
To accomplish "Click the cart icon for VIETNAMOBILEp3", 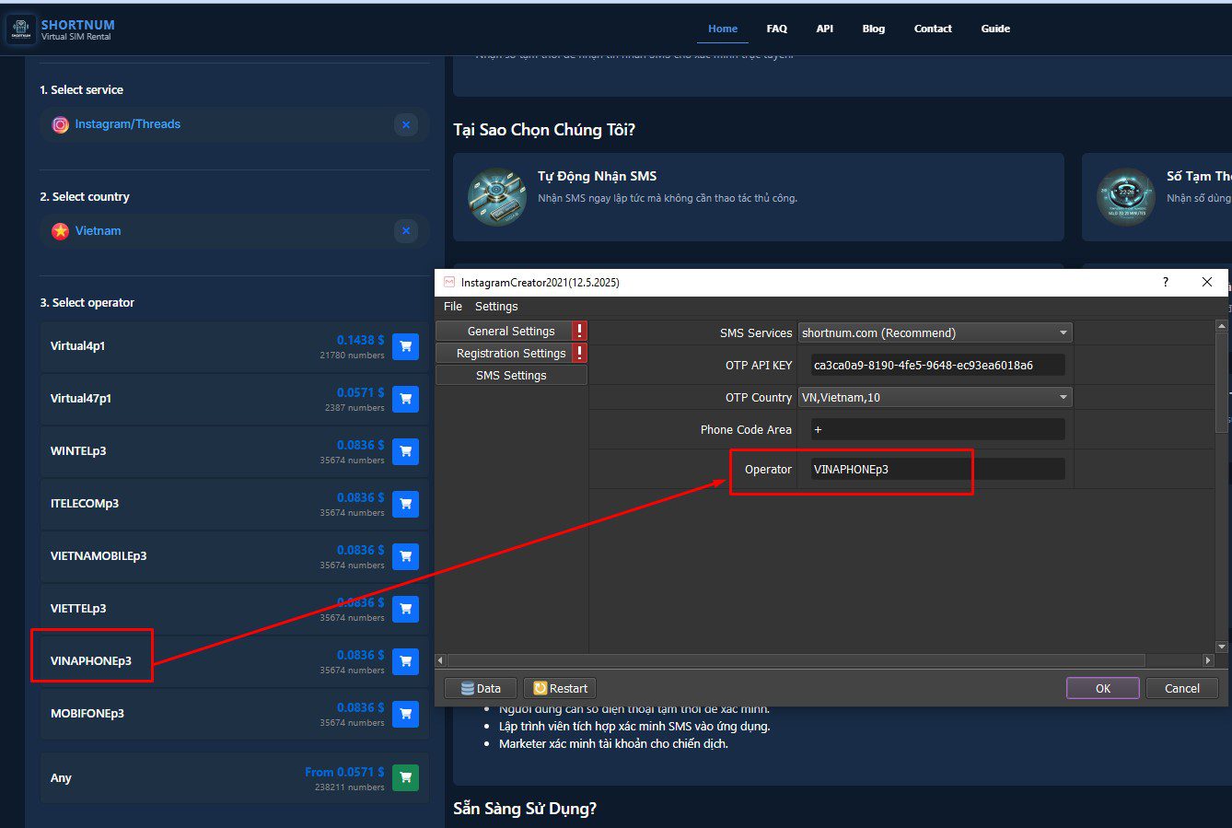I will tap(405, 556).
